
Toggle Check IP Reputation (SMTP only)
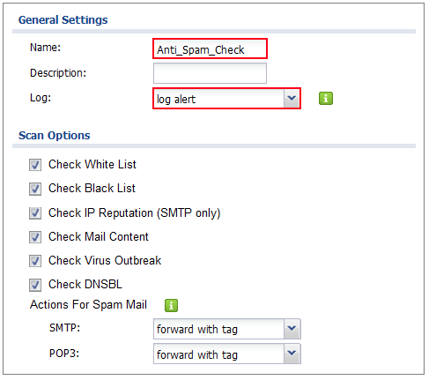35,213
